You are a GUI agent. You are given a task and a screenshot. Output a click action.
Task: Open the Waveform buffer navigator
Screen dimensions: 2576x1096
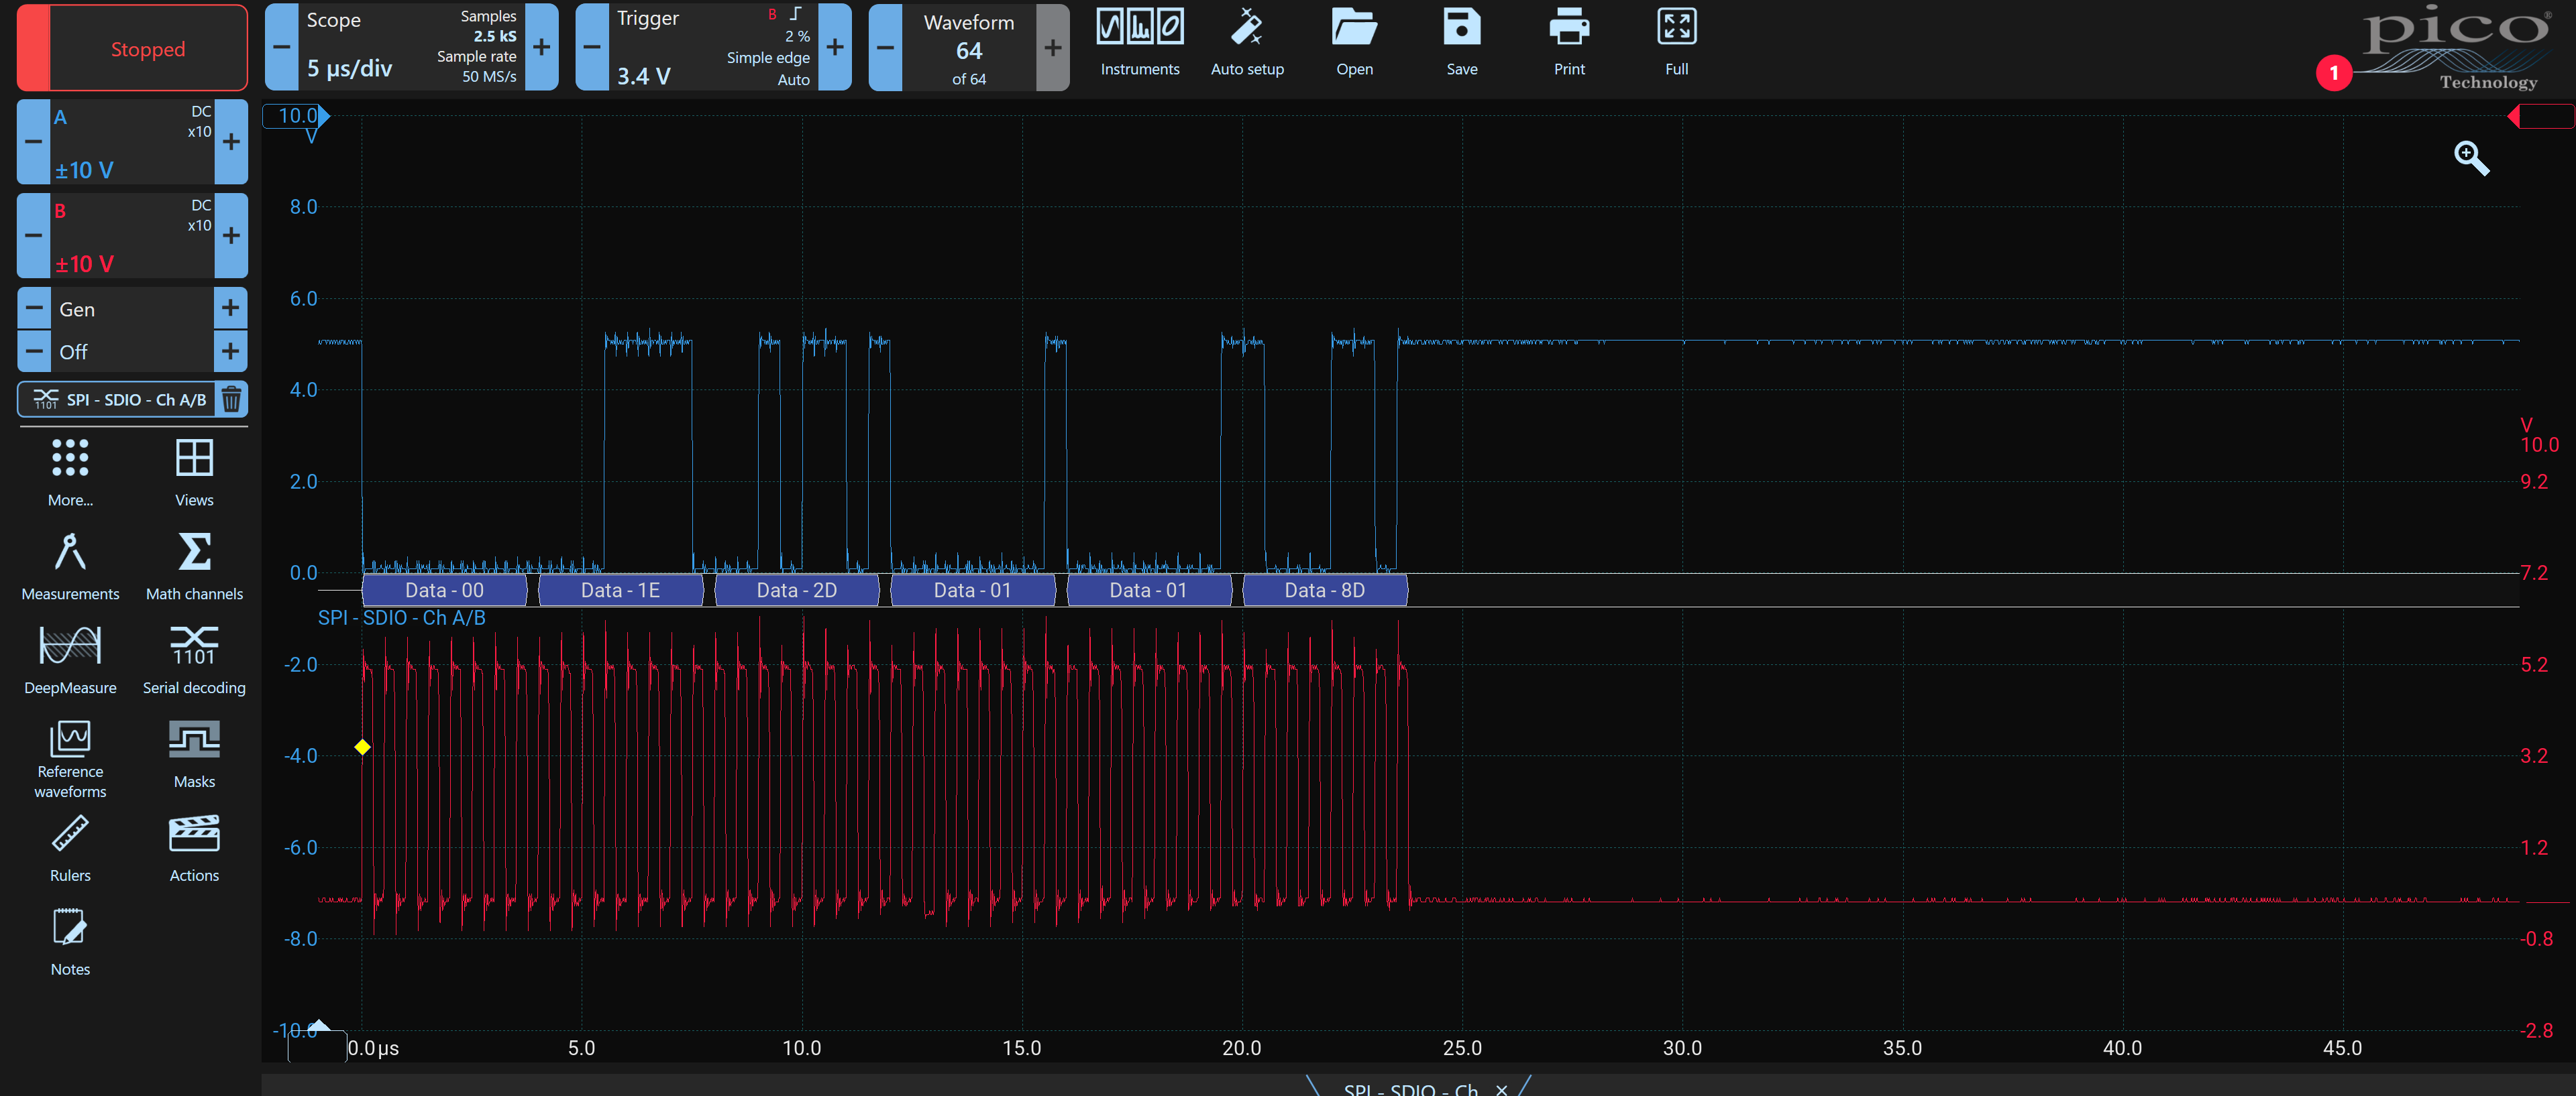(966, 47)
